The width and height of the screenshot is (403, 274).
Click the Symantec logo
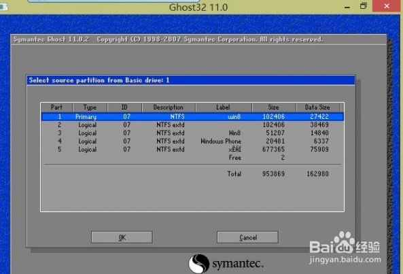coord(226,264)
